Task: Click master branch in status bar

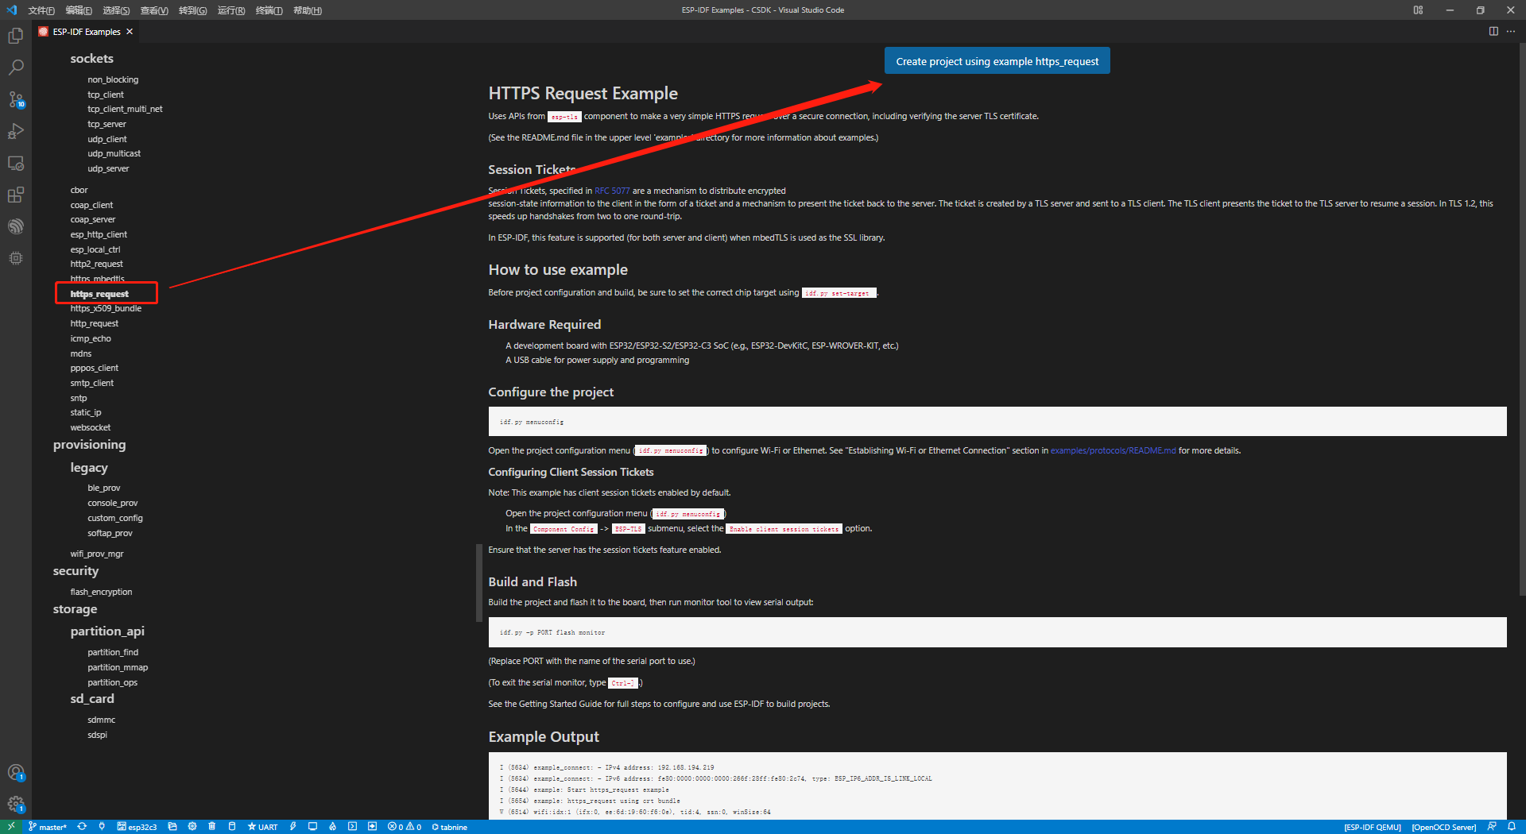Action: [x=48, y=827]
